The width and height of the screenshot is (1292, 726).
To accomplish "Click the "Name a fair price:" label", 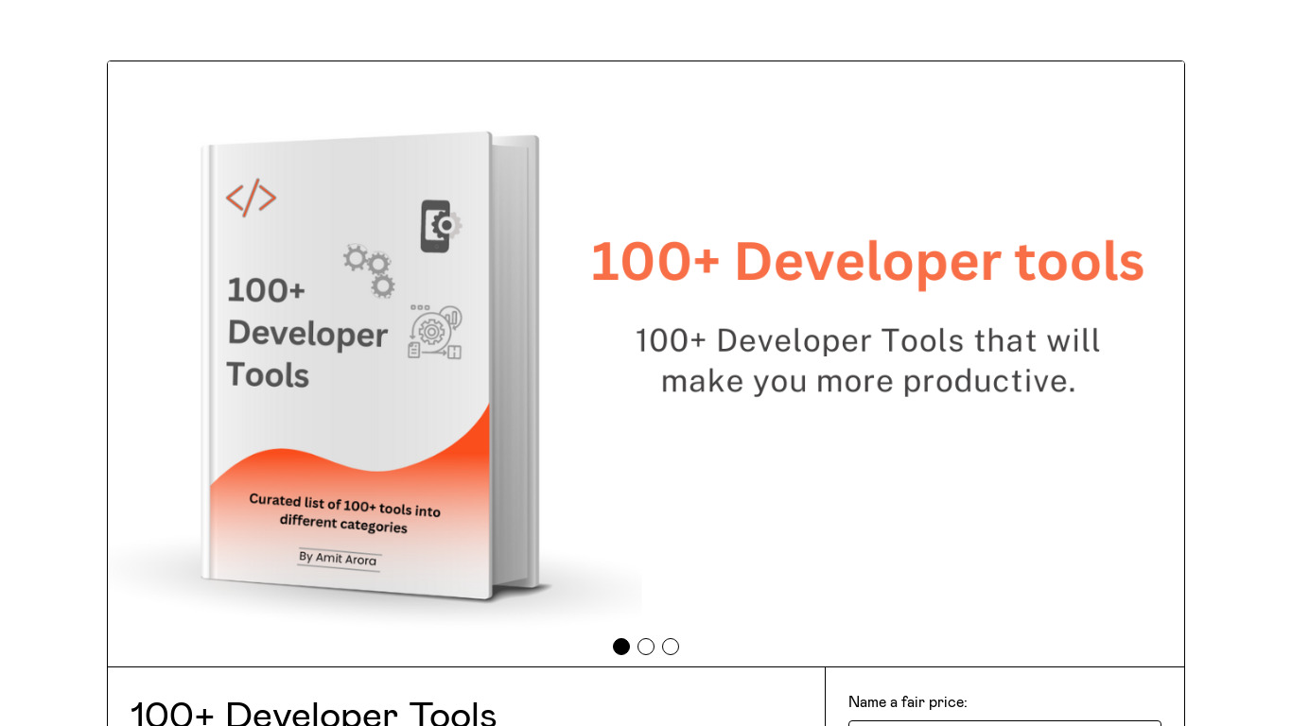I will pyautogui.click(x=908, y=702).
